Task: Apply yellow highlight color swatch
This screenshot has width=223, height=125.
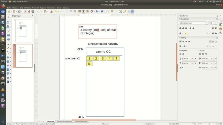Action: 186,33
